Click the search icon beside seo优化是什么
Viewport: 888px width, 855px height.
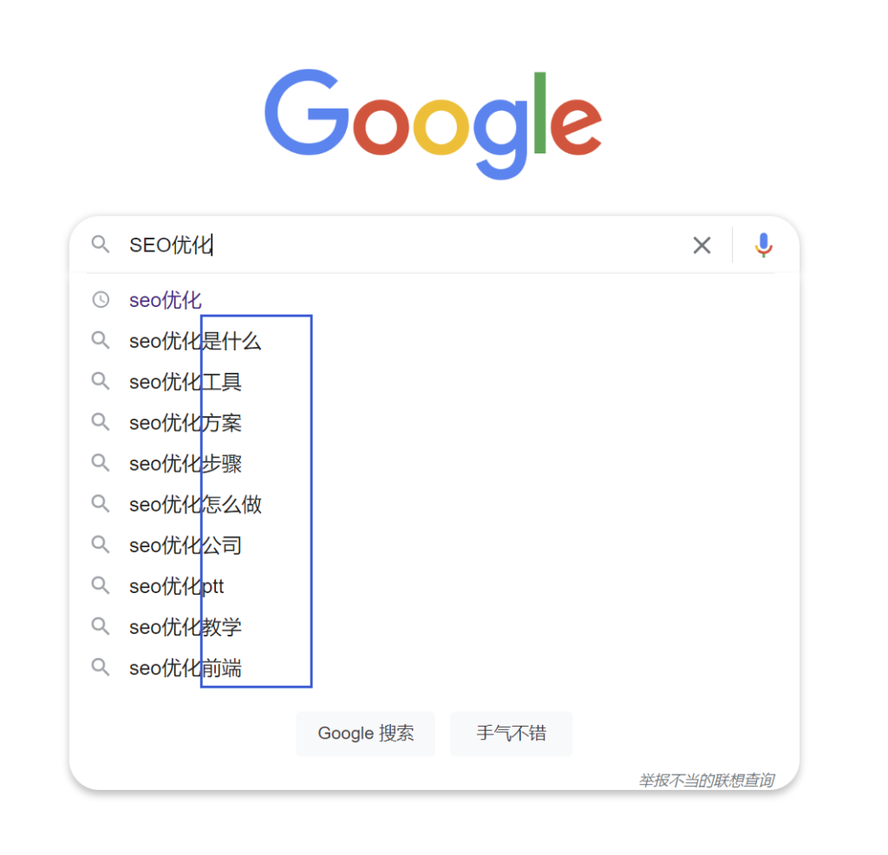101,341
